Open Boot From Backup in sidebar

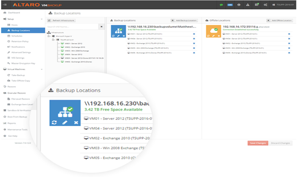pyautogui.click(x=15, y=117)
